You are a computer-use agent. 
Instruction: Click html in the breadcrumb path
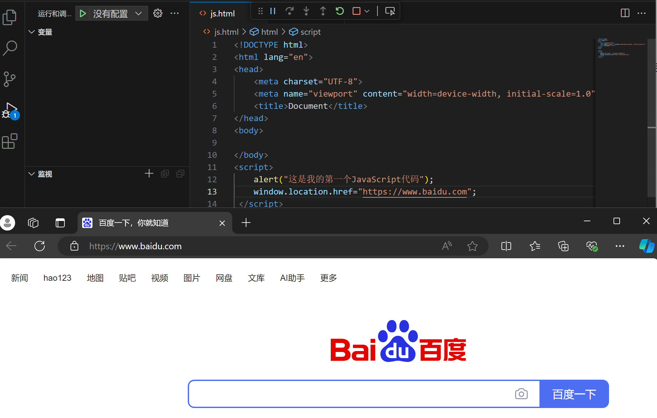coord(269,32)
